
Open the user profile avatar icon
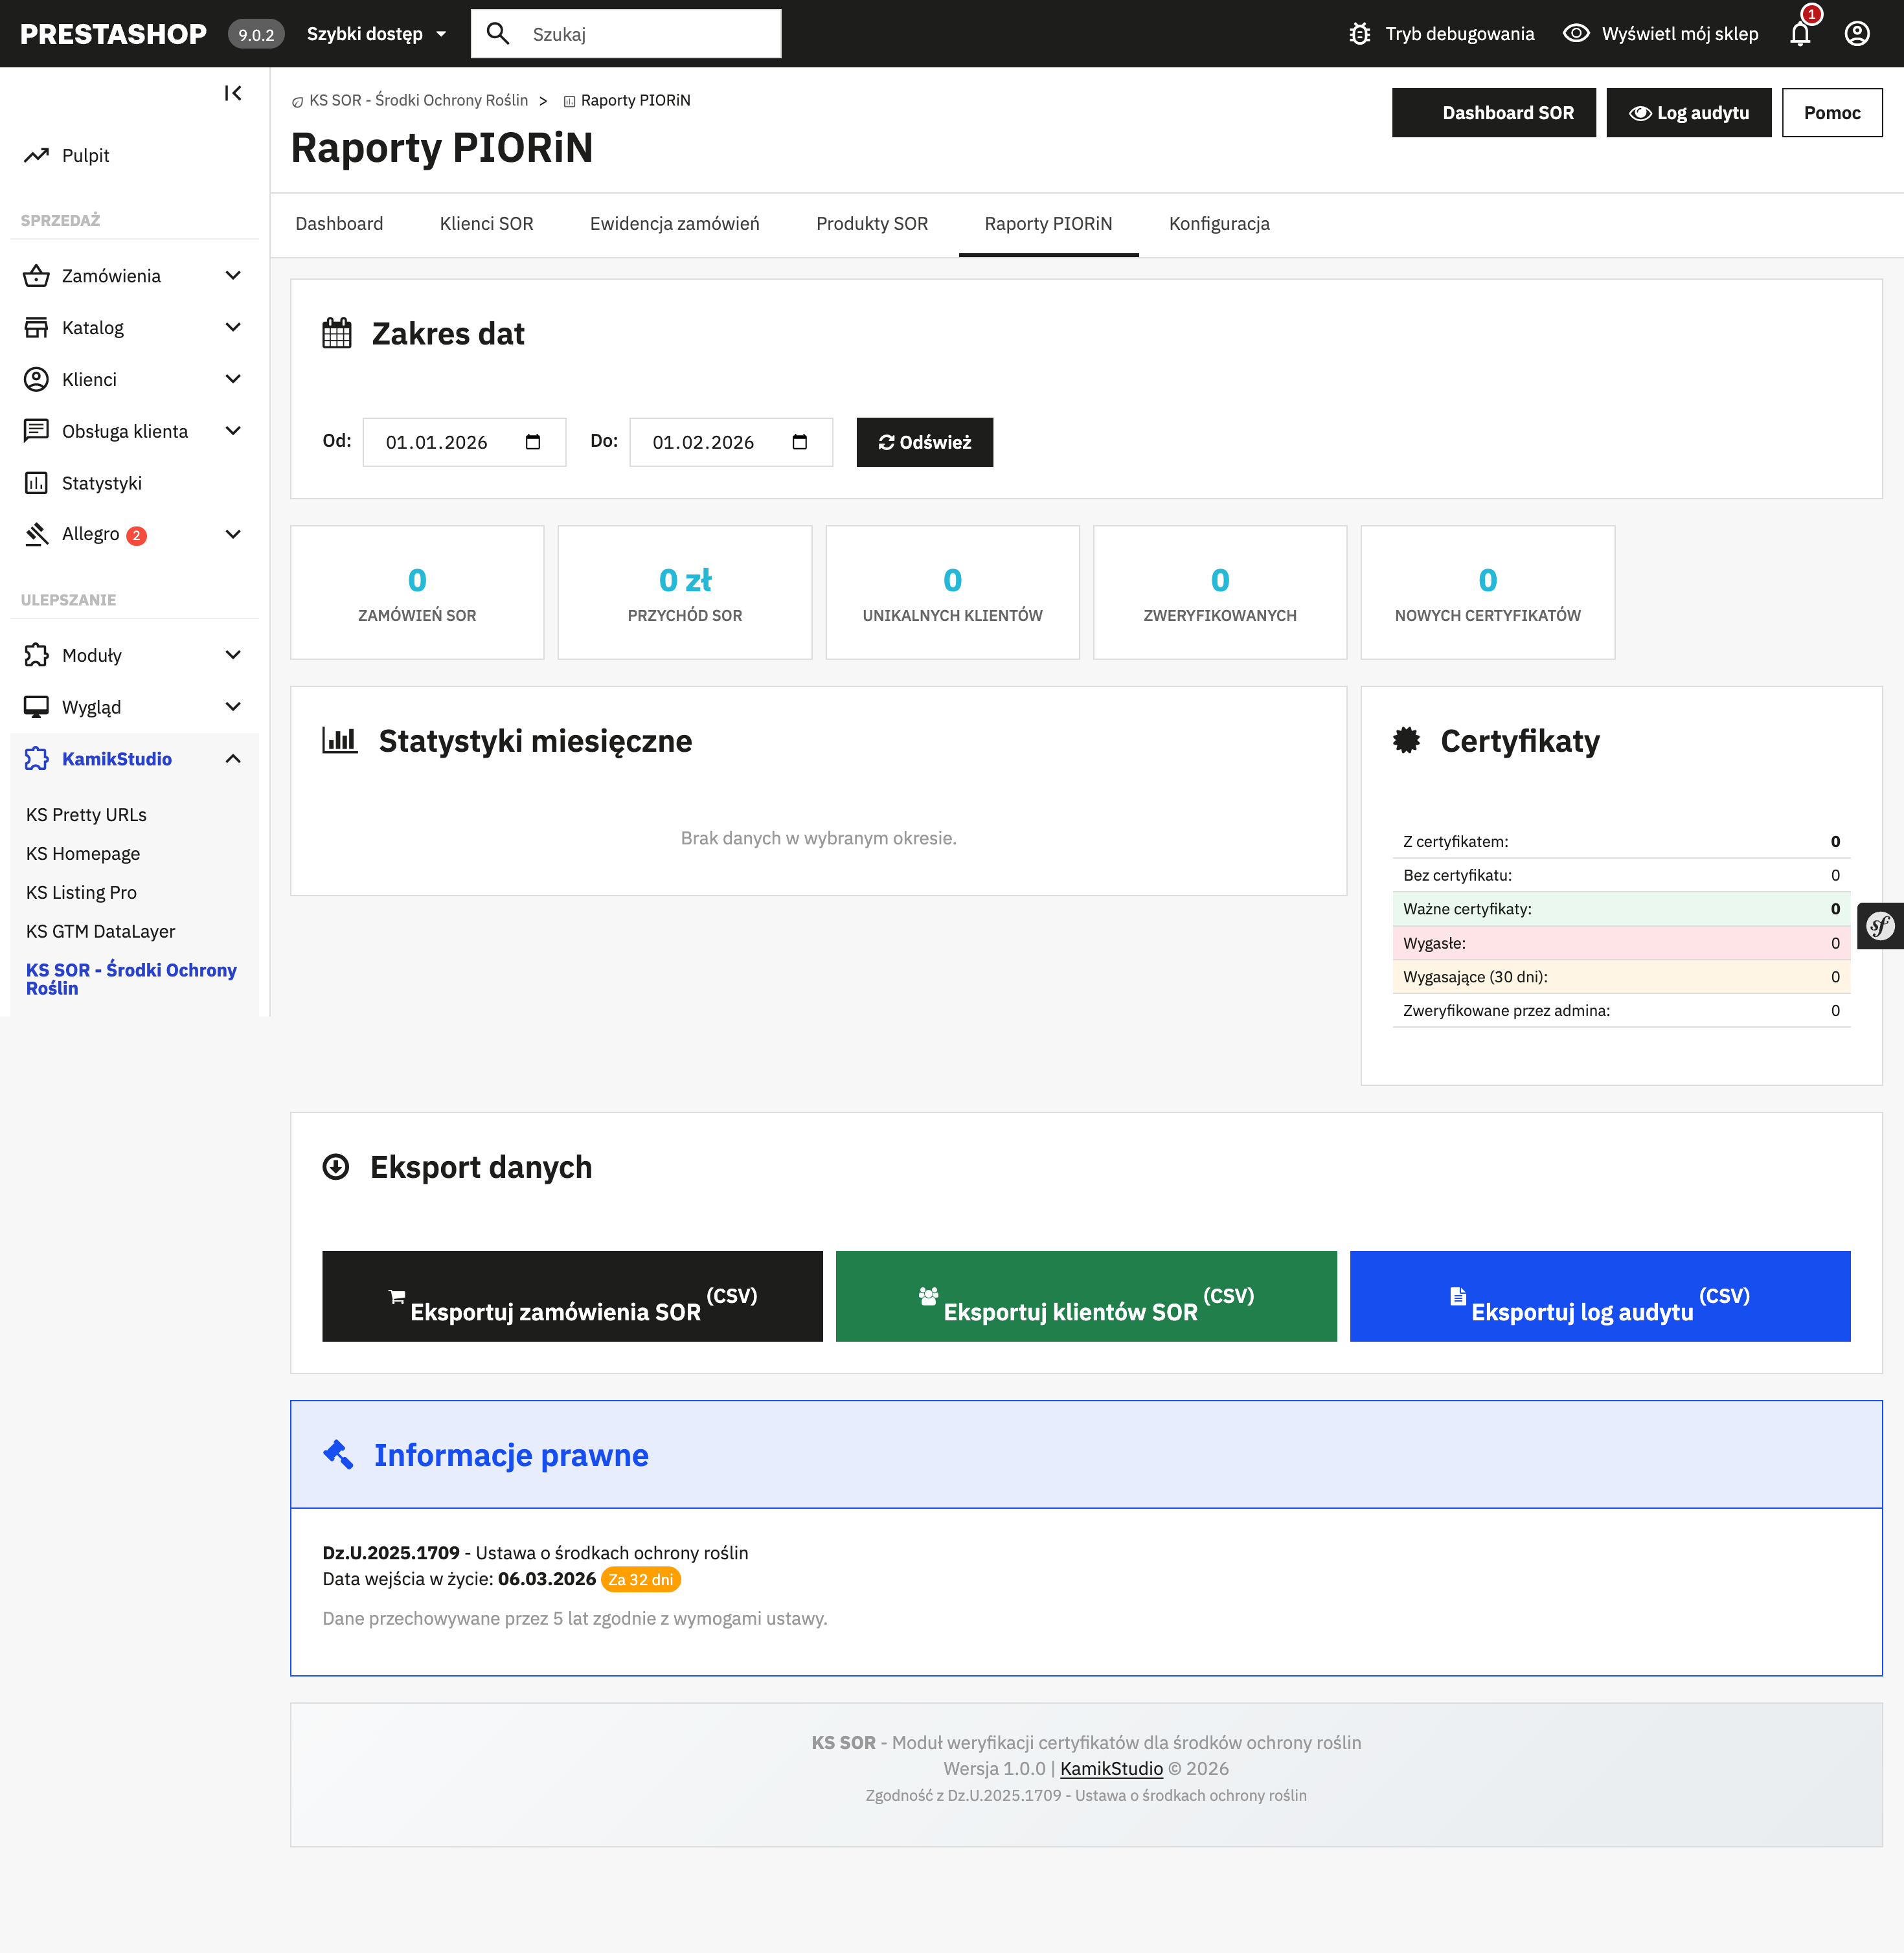[x=1857, y=34]
